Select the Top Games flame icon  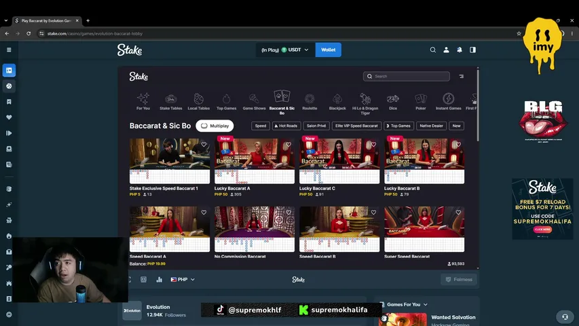coord(226,98)
